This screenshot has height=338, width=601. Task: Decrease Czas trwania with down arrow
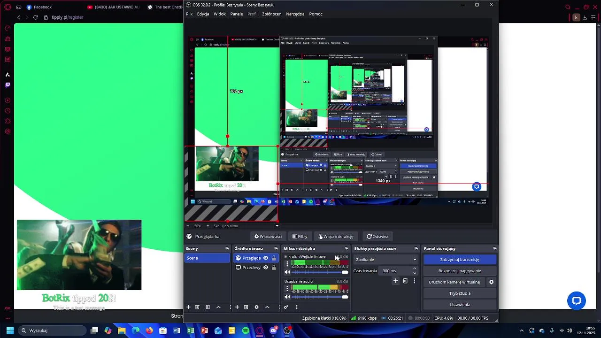click(x=414, y=273)
